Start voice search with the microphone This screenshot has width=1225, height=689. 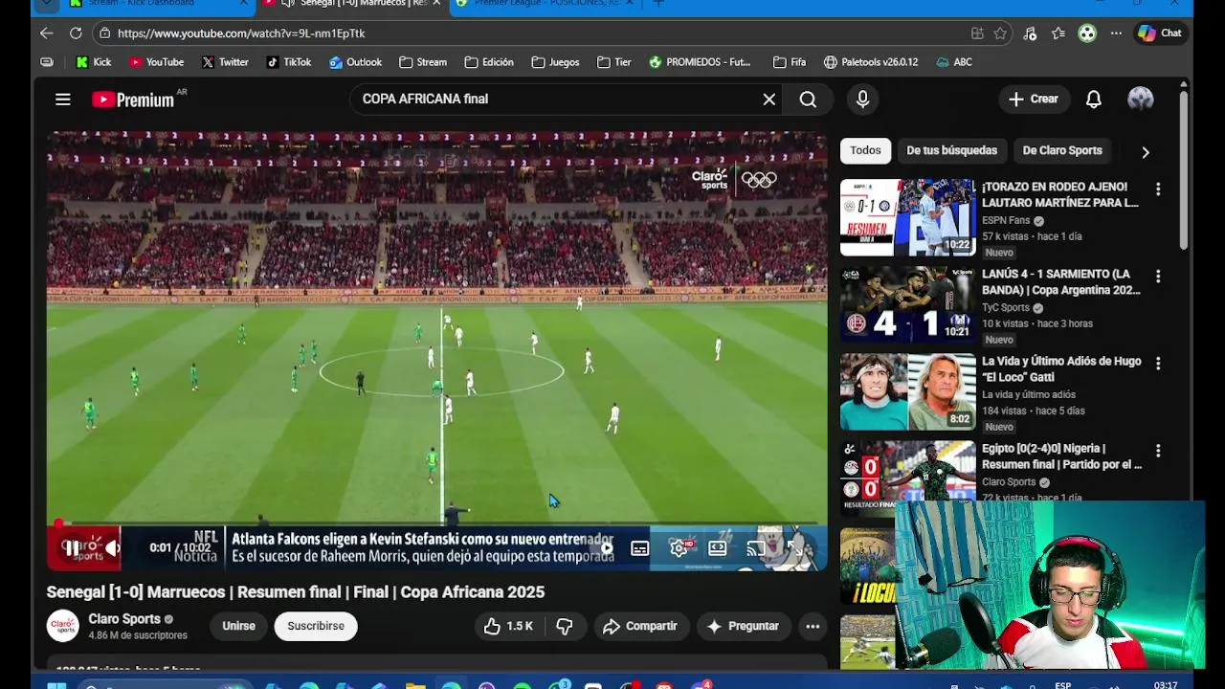[862, 99]
